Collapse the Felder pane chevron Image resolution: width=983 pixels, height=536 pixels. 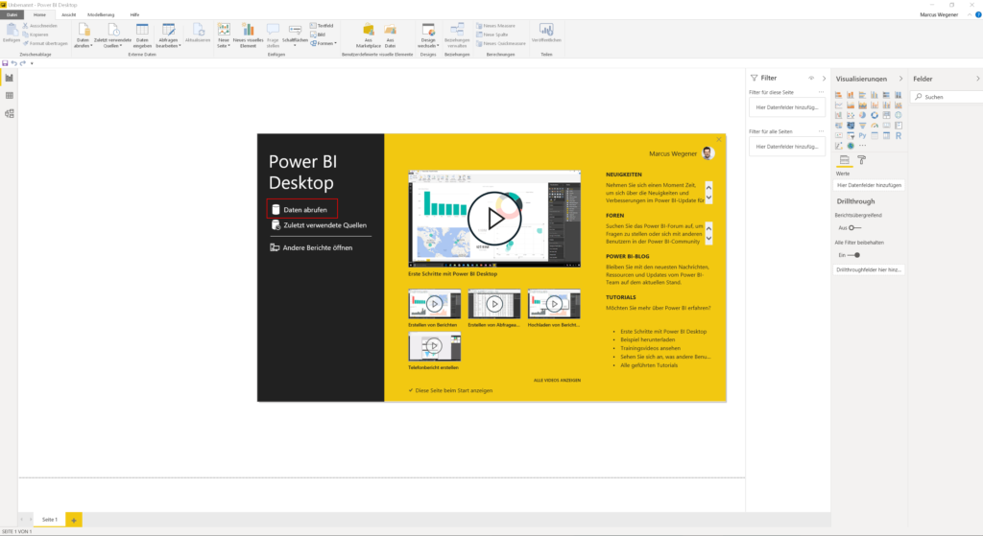(976, 78)
